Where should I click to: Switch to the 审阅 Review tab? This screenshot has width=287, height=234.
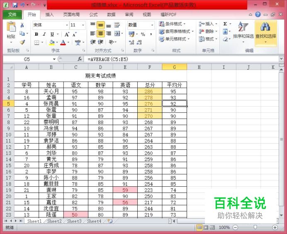tap(129, 15)
